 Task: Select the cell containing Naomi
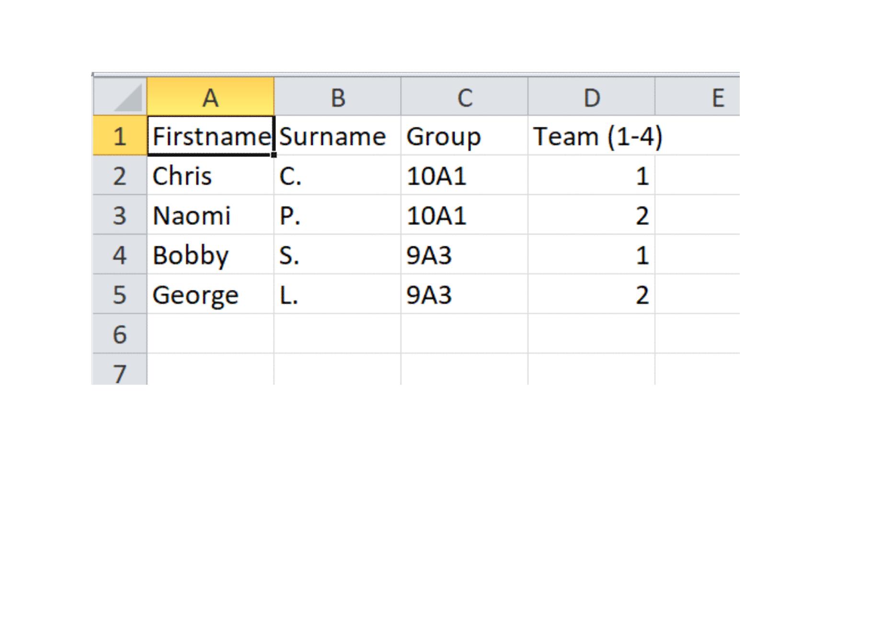point(210,216)
